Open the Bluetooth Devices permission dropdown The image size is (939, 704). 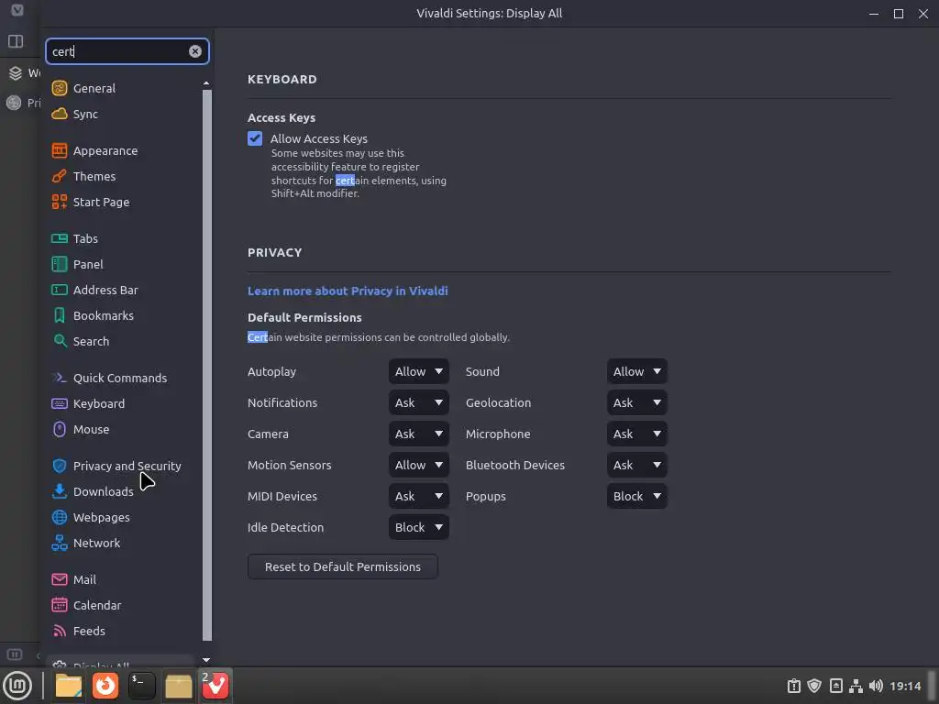pyautogui.click(x=636, y=465)
